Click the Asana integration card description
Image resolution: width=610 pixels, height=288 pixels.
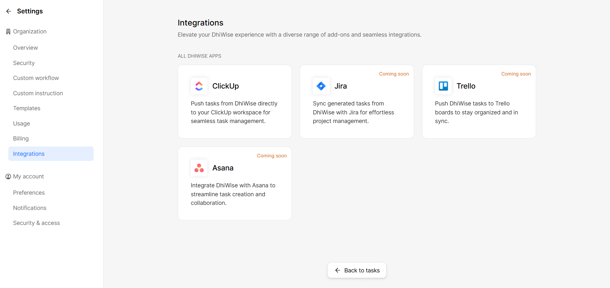pos(233,194)
